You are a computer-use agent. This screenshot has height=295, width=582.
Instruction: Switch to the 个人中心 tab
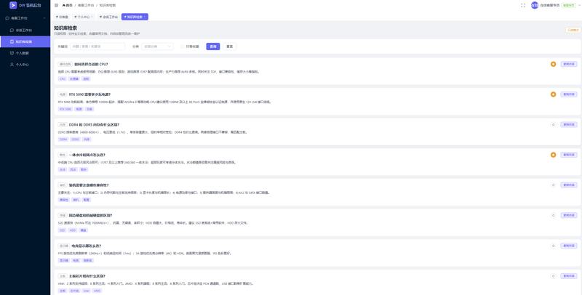(x=83, y=17)
